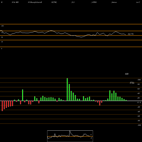This screenshot has height=142, width=142.
Task: Click the tallest green bar in MR histogram
Action: point(67,89)
